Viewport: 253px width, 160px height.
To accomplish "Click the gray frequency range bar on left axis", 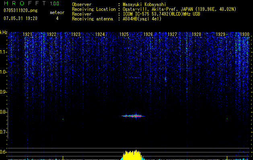I will click(x=8, y=123).
